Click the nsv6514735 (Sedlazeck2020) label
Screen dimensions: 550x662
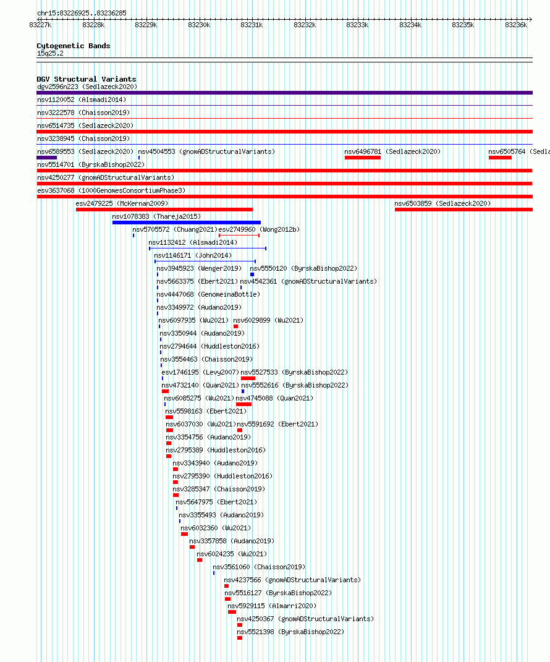pyautogui.click(x=85, y=126)
